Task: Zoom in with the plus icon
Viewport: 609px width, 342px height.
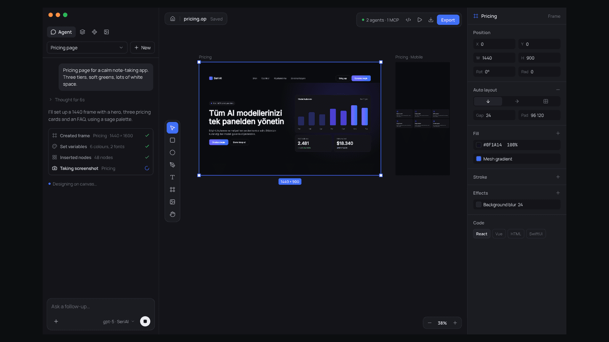Action: coord(455,323)
